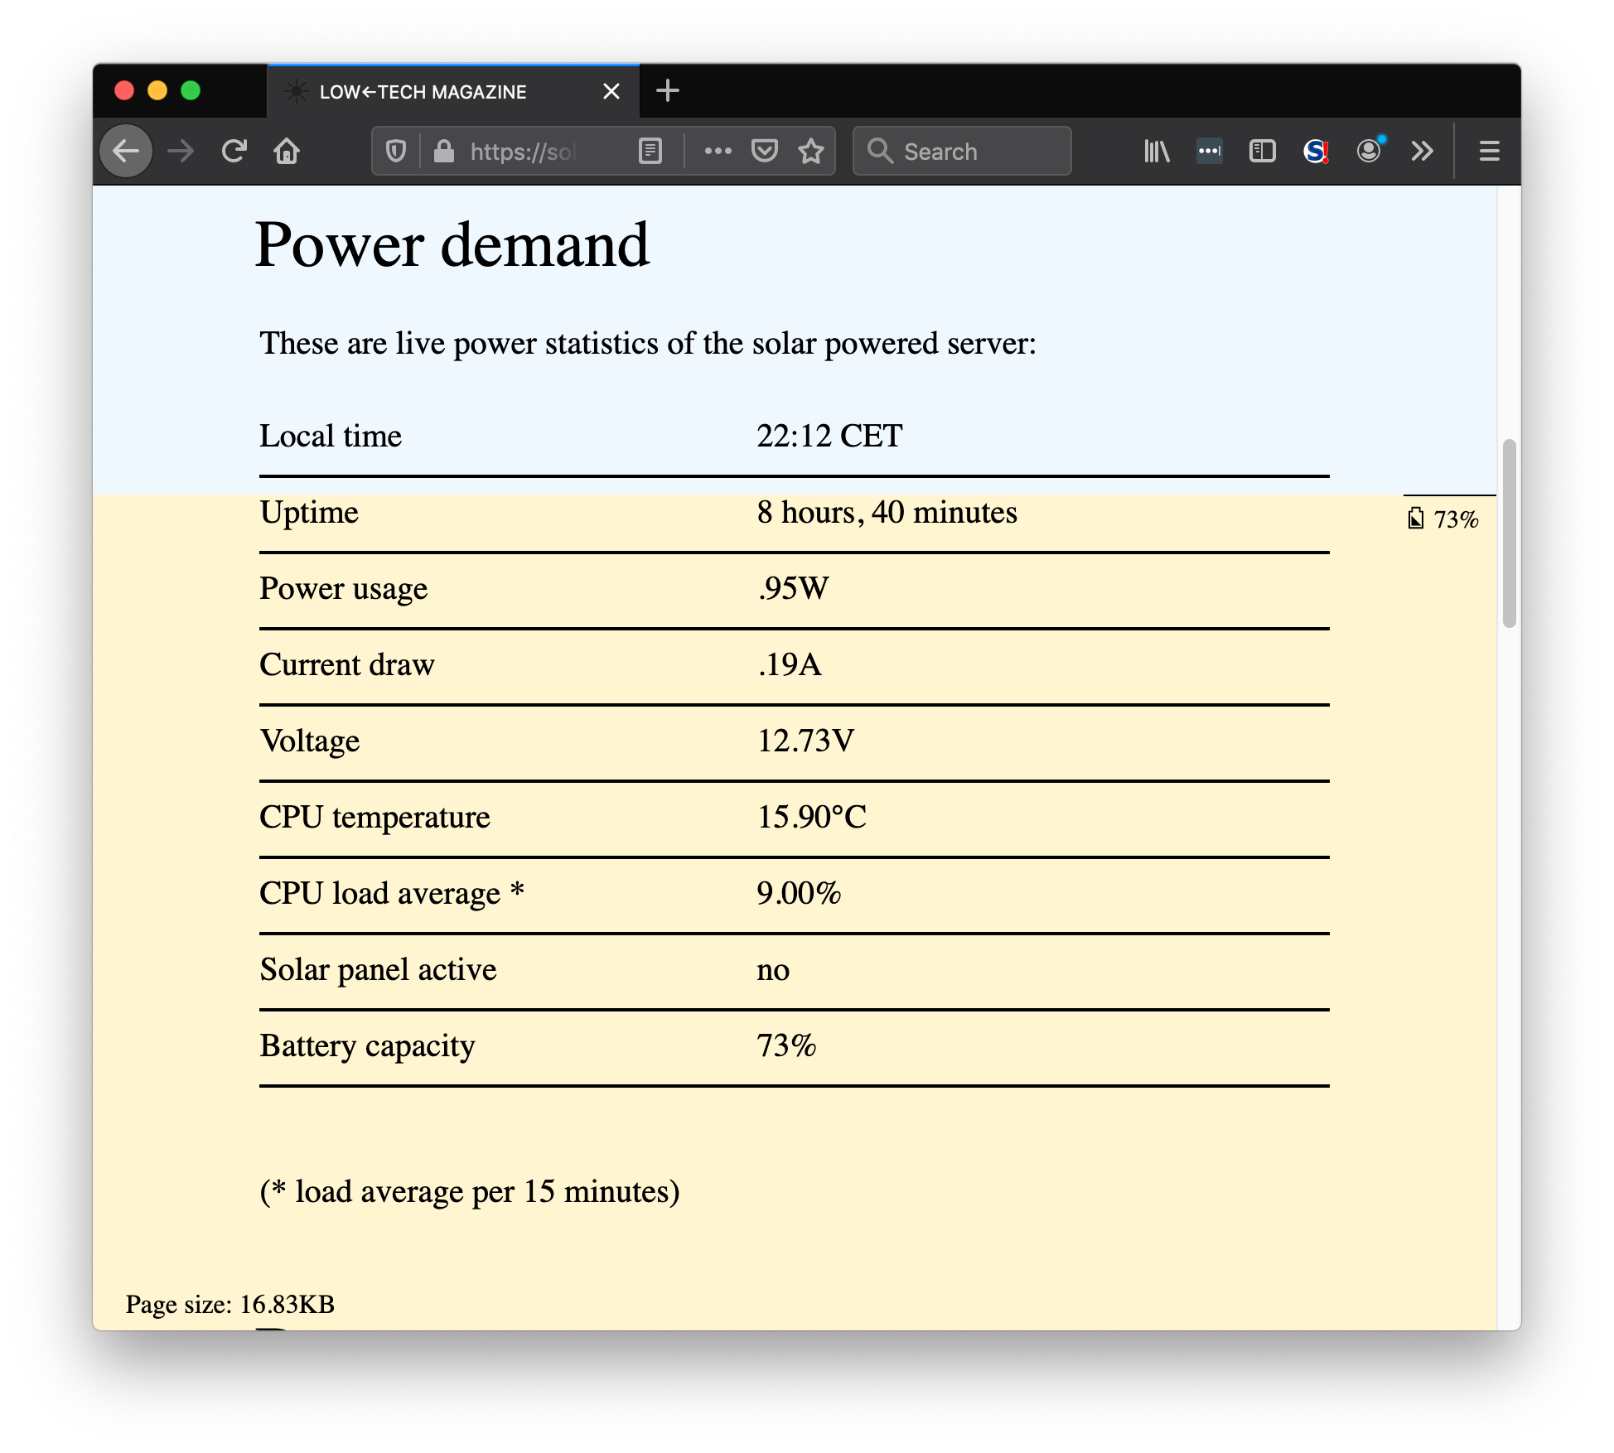
Task: Click the CPU load average label
Action: click(392, 893)
